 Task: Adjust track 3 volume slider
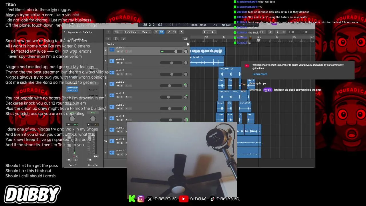(170, 63)
